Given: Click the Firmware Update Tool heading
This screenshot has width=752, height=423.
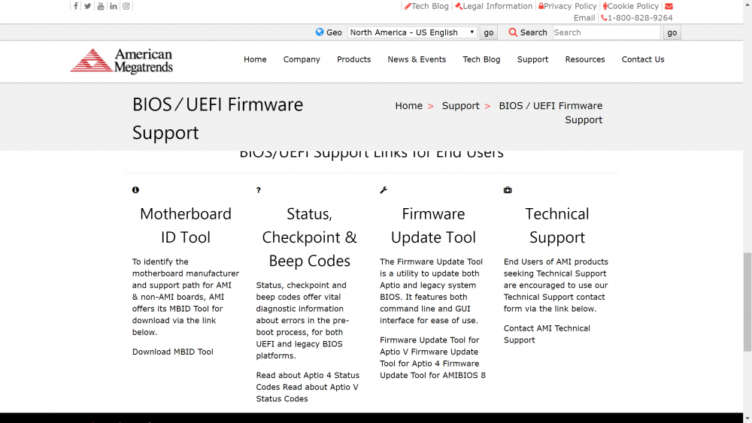Looking at the screenshot, I should point(433,225).
